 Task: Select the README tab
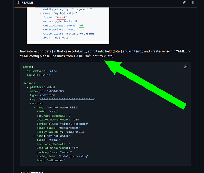pos(25,3)
